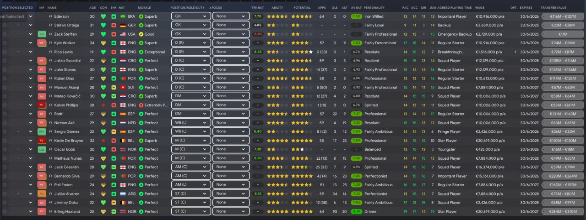Screen dimensions: 586x220
Task: Toggle the selection tick for Phil Foden
Action: tap(5, 185)
